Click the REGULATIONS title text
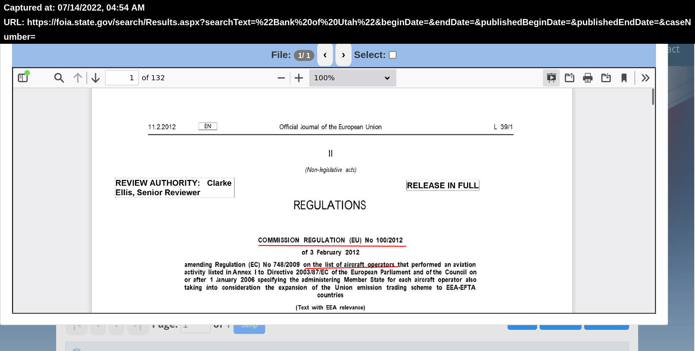The height and width of the screenshot is (351, 695). tap(330, 205)
